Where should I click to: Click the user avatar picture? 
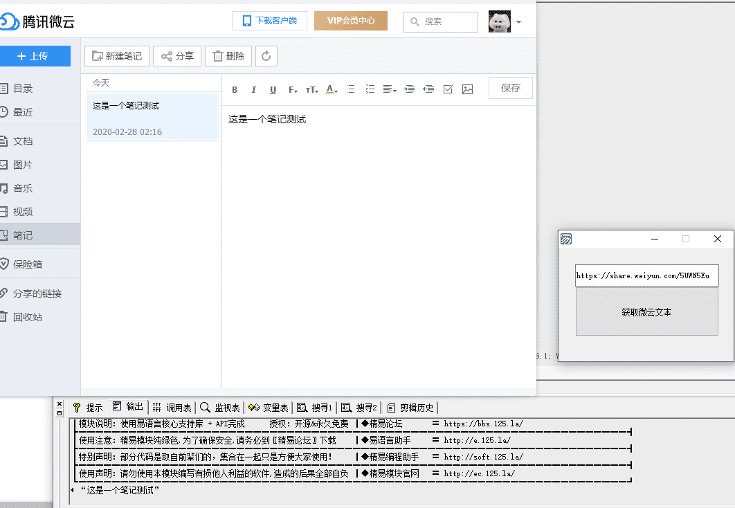(500, 21)
